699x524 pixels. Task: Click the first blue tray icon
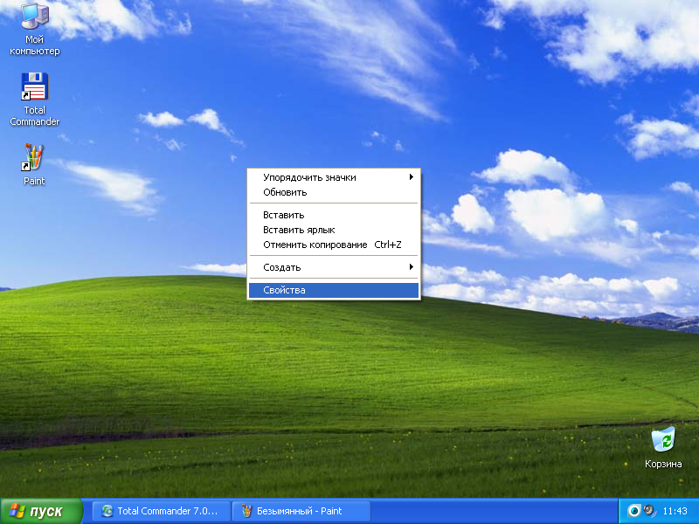click(633, 511)
